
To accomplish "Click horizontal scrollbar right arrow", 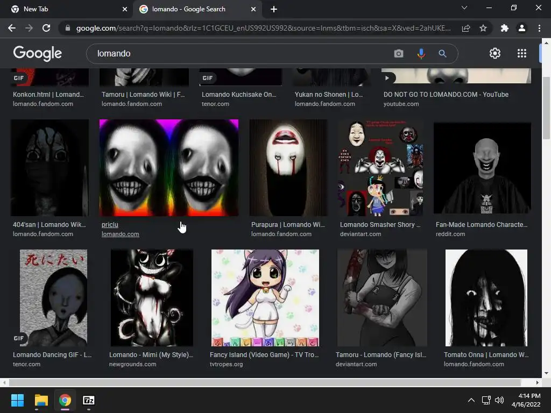I will coord(537,382).
